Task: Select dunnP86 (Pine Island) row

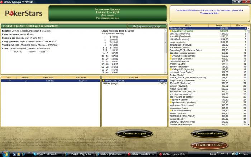Action: pyautogui.click(x=208, y=37)
